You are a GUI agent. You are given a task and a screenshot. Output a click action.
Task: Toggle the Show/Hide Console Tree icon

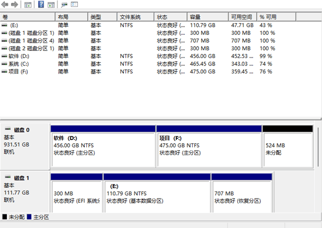(27, 4)
